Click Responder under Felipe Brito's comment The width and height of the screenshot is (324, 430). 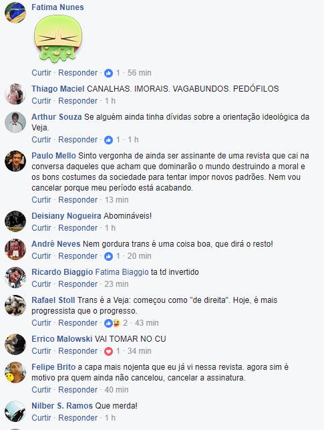tap(77, 390)
